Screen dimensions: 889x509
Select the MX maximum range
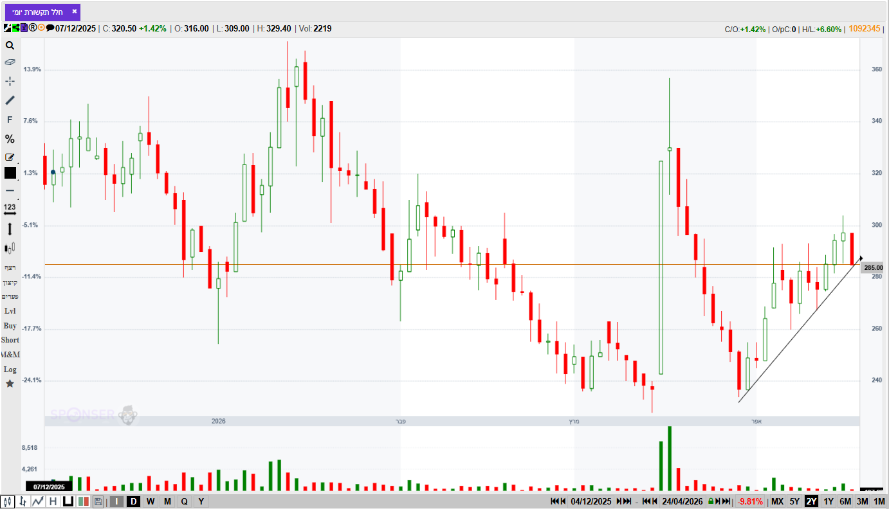click(x=778, y=501)
